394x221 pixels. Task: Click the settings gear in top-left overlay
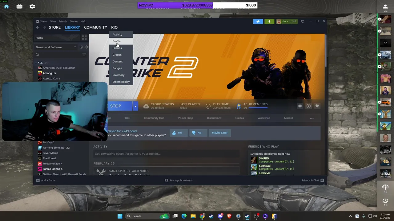pyautogui.click(x=32, y=6)
